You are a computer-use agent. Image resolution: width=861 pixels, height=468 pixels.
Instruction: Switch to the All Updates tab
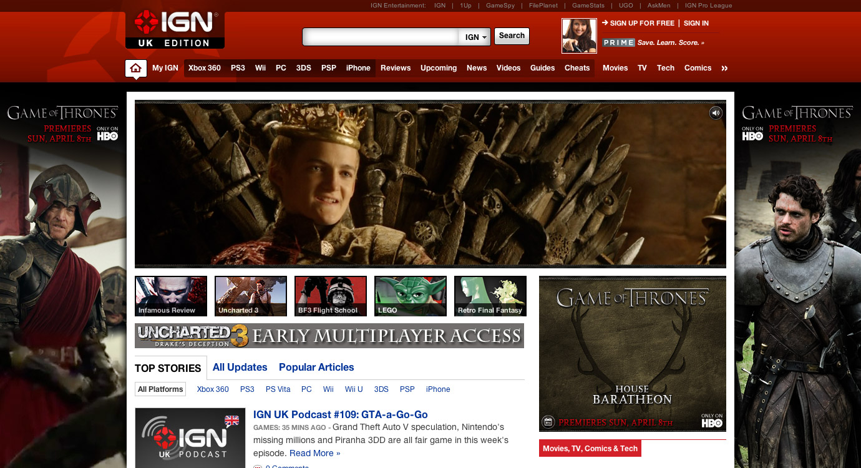(x=240, y=368)
